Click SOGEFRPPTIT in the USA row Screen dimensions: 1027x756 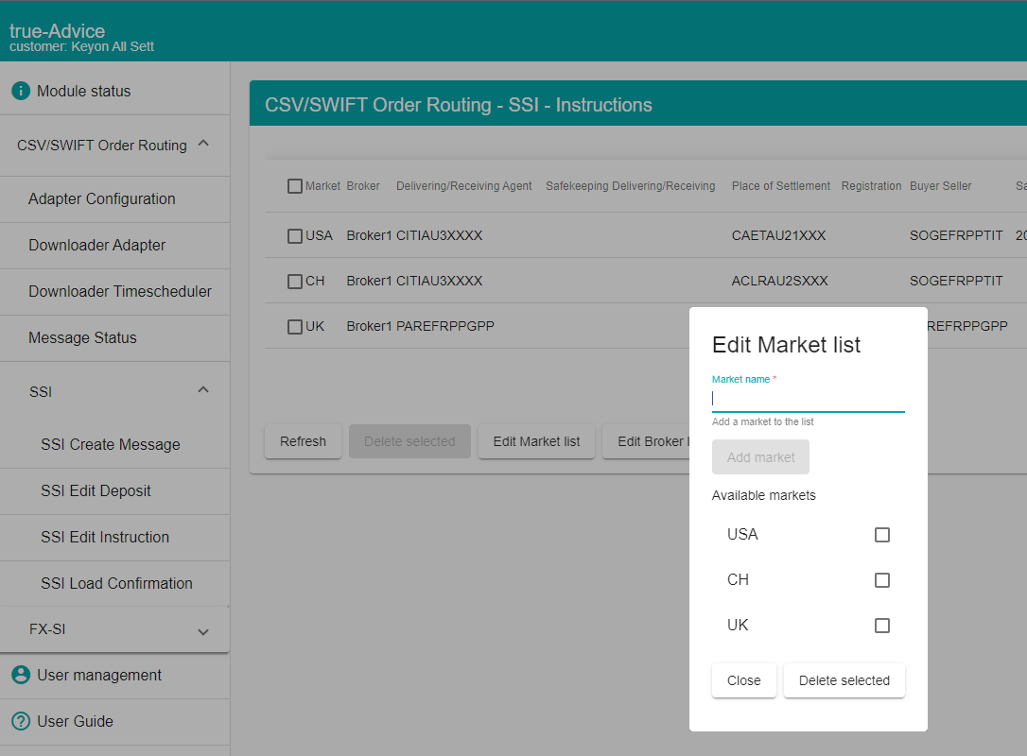click(x=956, y=235)
